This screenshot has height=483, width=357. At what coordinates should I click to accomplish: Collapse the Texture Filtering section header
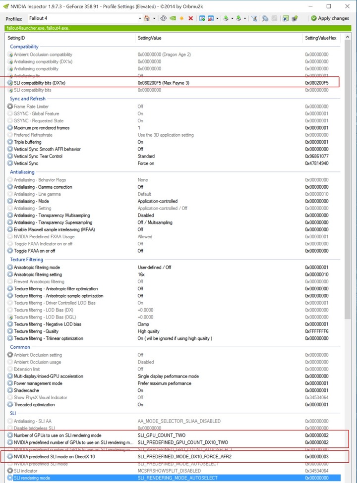click(x=26, y=260)
